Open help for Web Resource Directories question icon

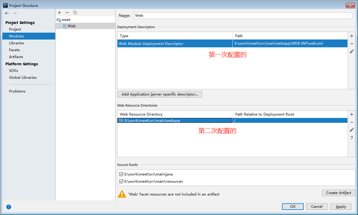pyautogui.click(x=351, y=138)
